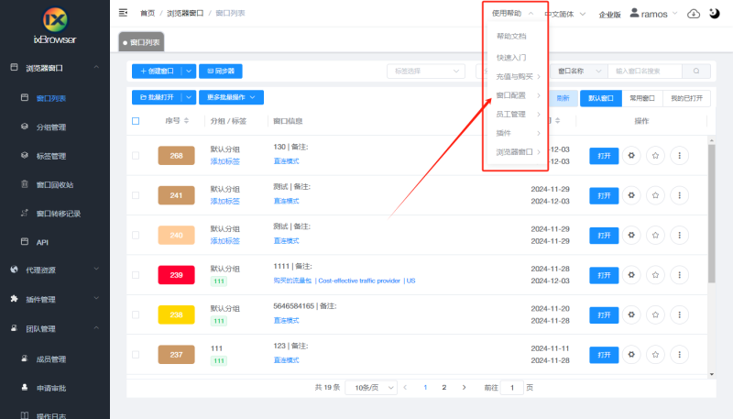Viewport: 733px width, 419px height.
Task: Open more options for window 239
Action: click(x=680, y=275)
